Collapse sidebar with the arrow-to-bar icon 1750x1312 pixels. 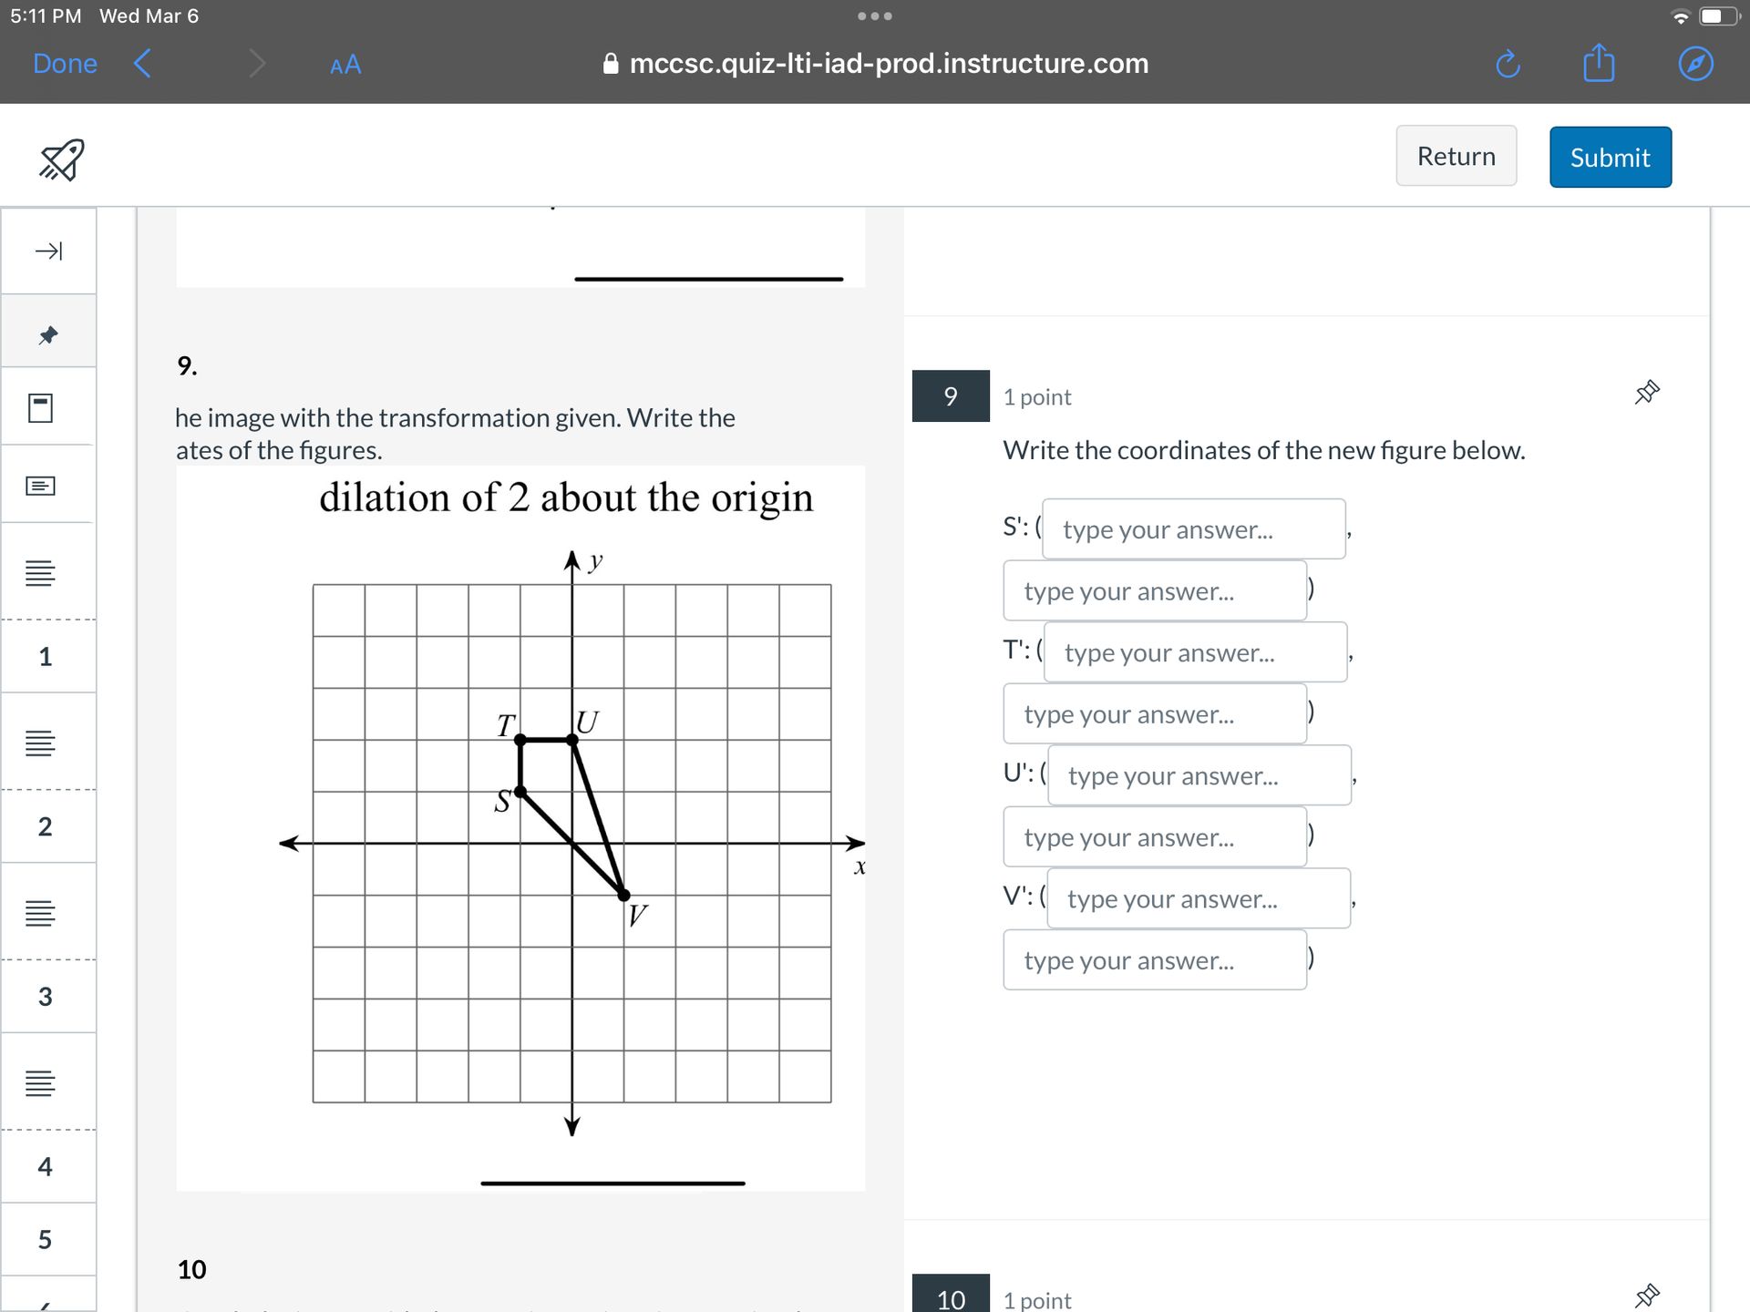(x=48, y=251)
